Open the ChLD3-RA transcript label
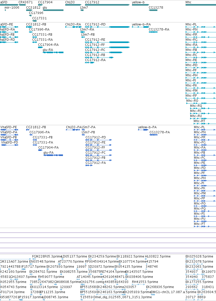The image size is (216, 301). [73, 24]
